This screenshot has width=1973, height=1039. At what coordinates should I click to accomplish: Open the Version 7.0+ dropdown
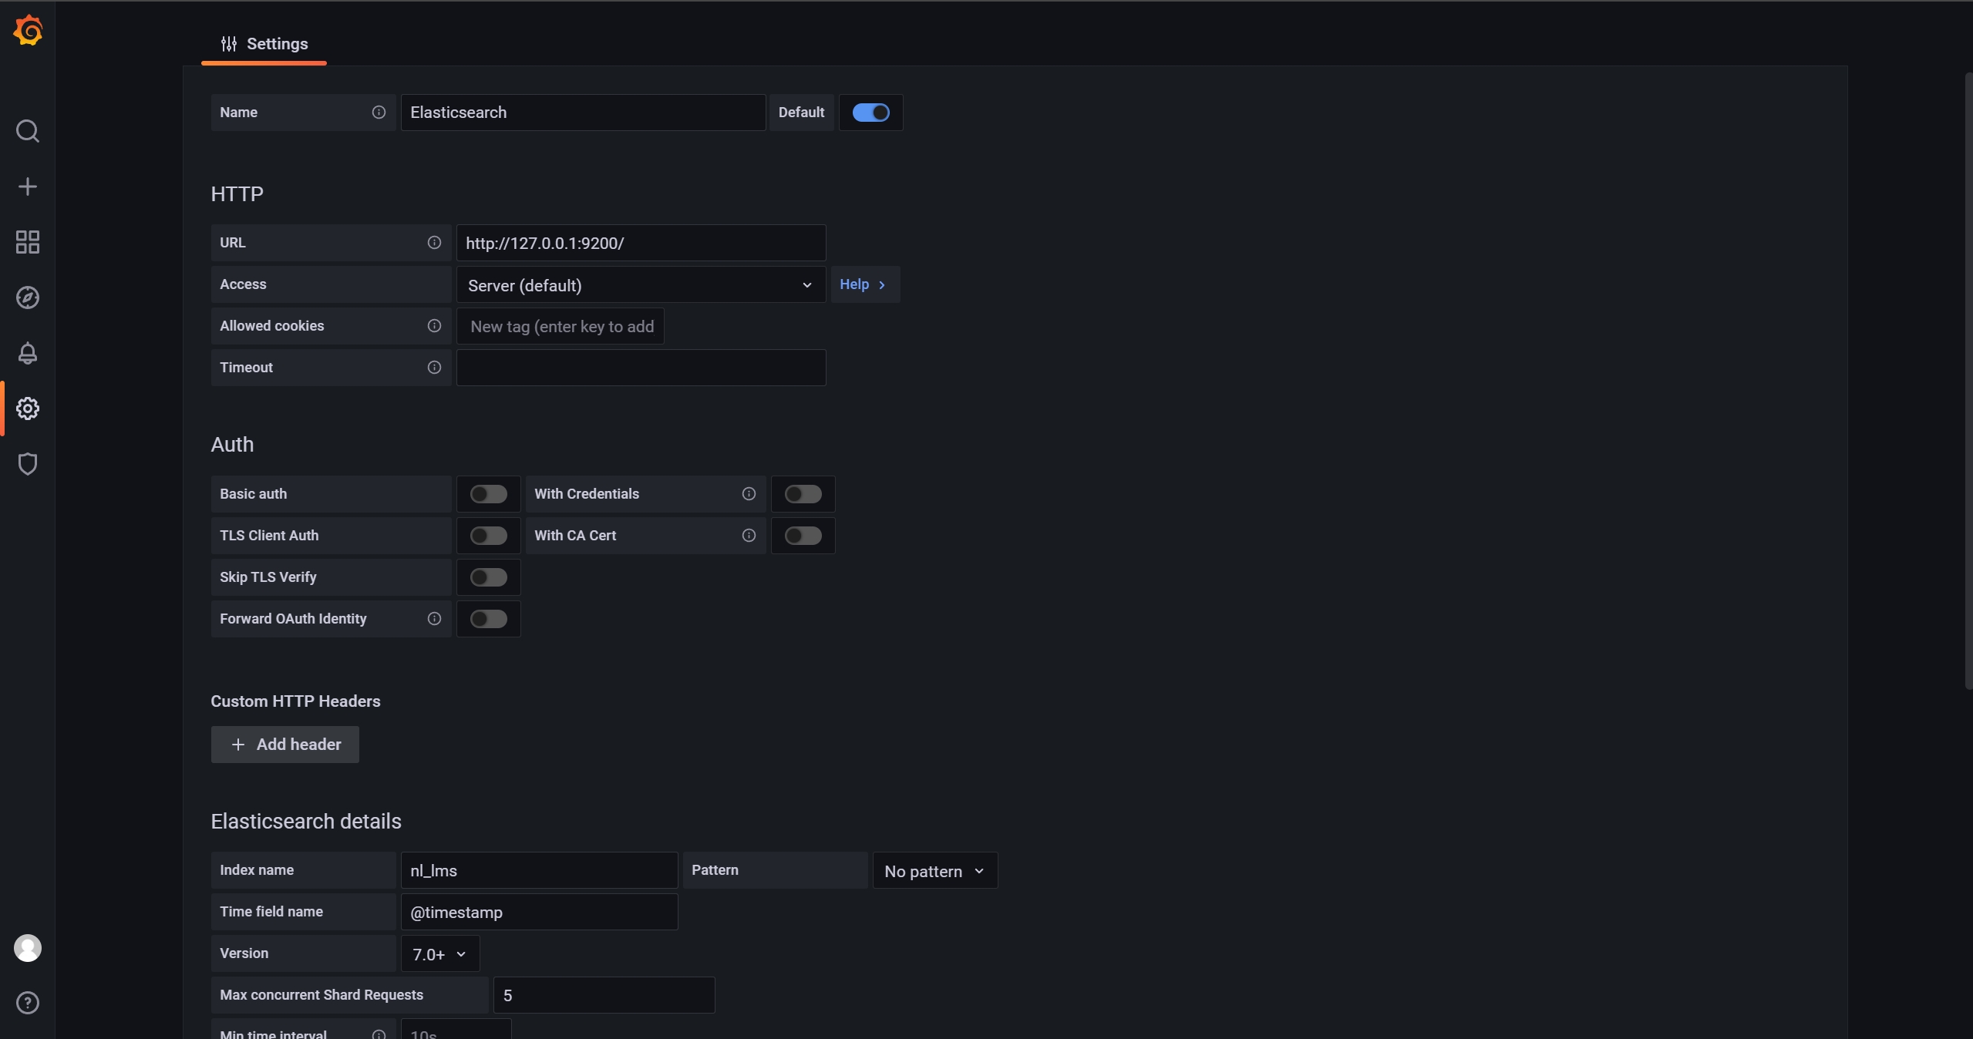pos(439,953)
